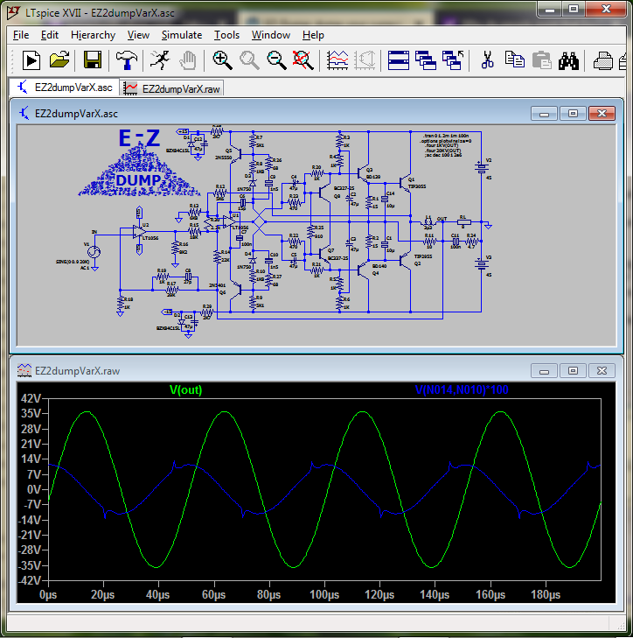Select the V(N014,N010)*100 trace label
633x638 pixels.
(x=462, y=389)
